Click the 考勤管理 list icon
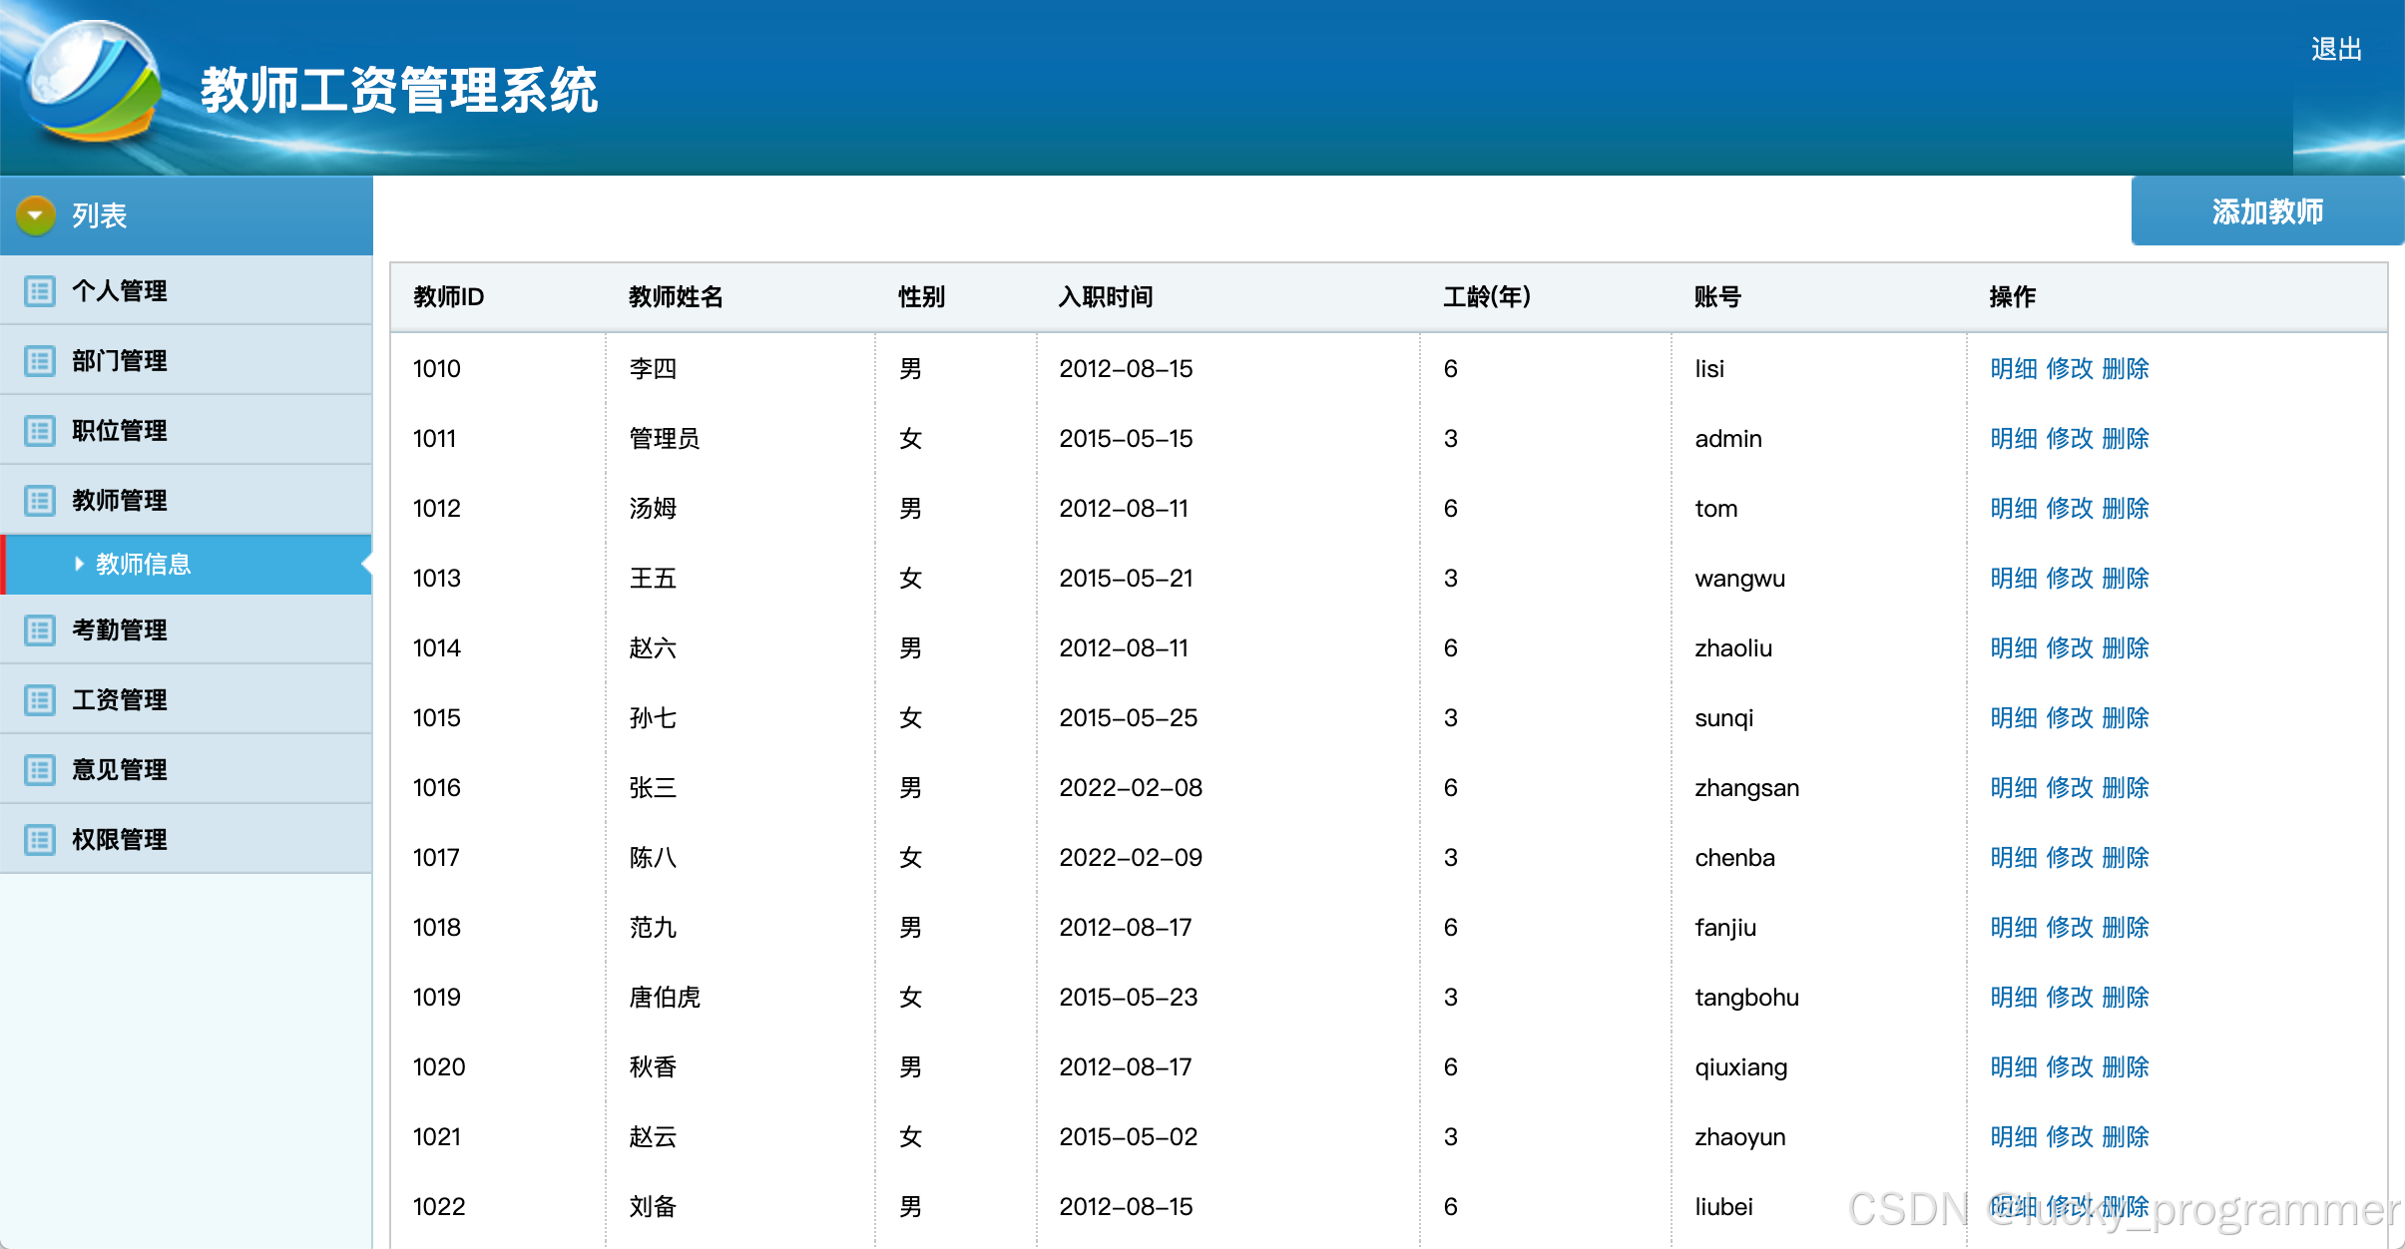 40,630
